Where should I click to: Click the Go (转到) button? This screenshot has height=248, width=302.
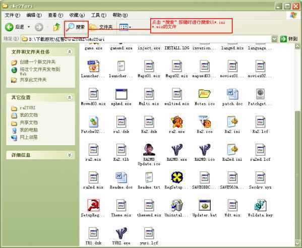(289, 39)
